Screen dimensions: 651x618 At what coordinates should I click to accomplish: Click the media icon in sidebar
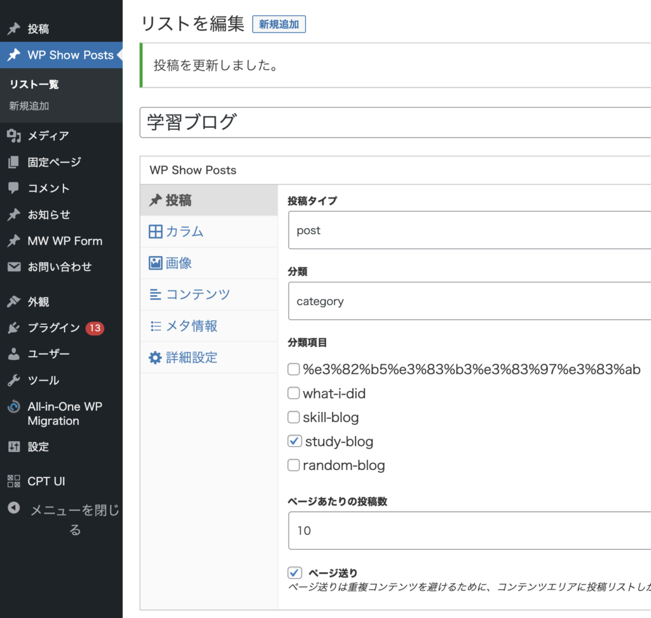pos(13,135)
